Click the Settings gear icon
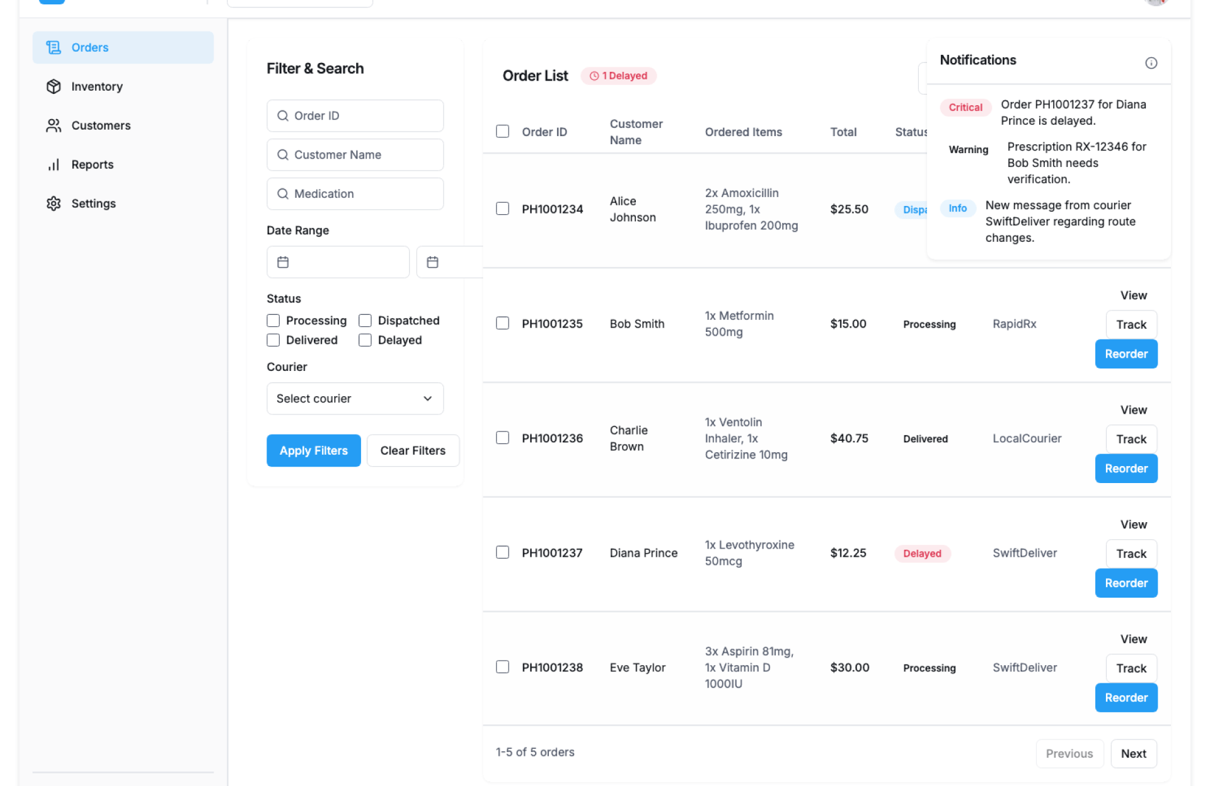 pyautogui.click(x=54, y=203)
